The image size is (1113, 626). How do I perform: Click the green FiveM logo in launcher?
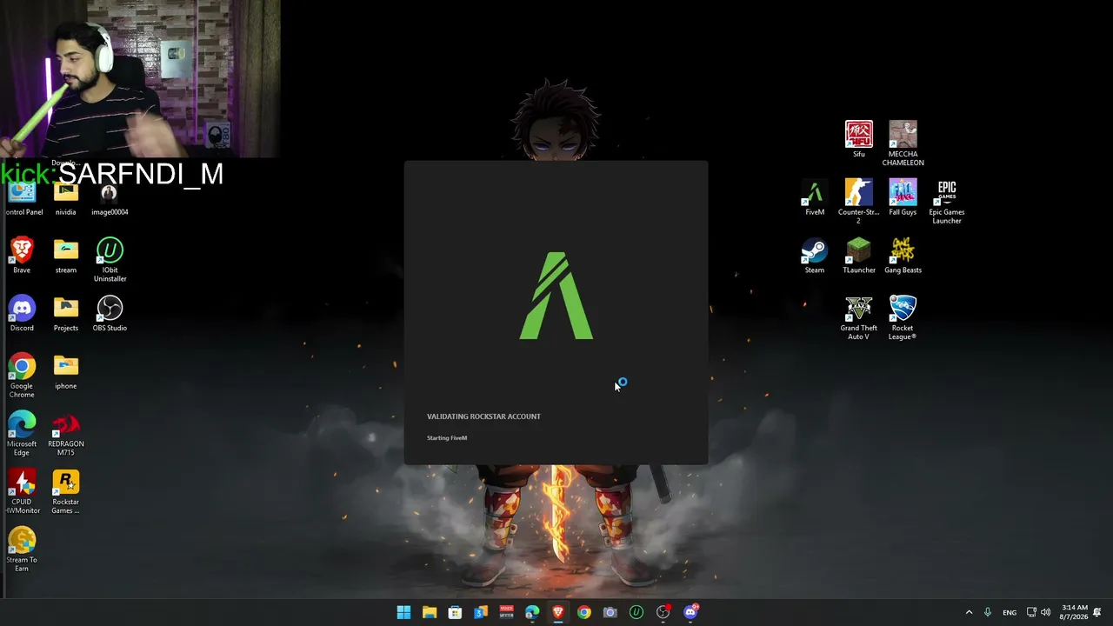click(556, 296)
